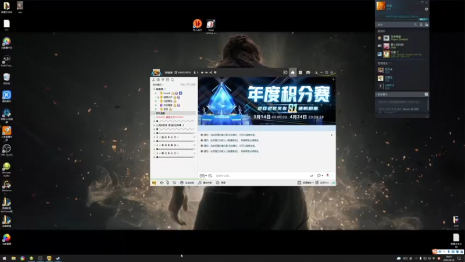Open the template dropdown in YY's bottom right
Viewport: 465px width, 262px height.
pos(306,183)
